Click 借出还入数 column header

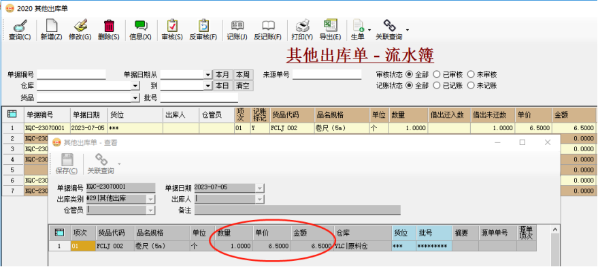449,114
